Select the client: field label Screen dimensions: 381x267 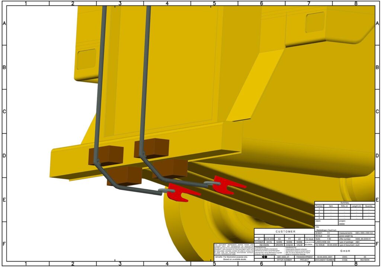point(318,221)
